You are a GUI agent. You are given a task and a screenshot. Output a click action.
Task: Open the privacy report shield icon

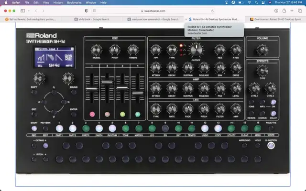pos(87,11)
